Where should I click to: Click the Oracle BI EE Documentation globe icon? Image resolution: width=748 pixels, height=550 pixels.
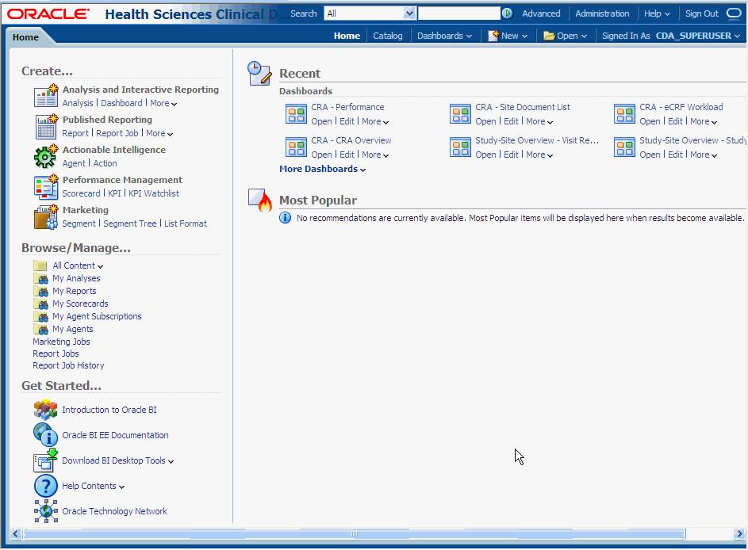click(46, 434)
